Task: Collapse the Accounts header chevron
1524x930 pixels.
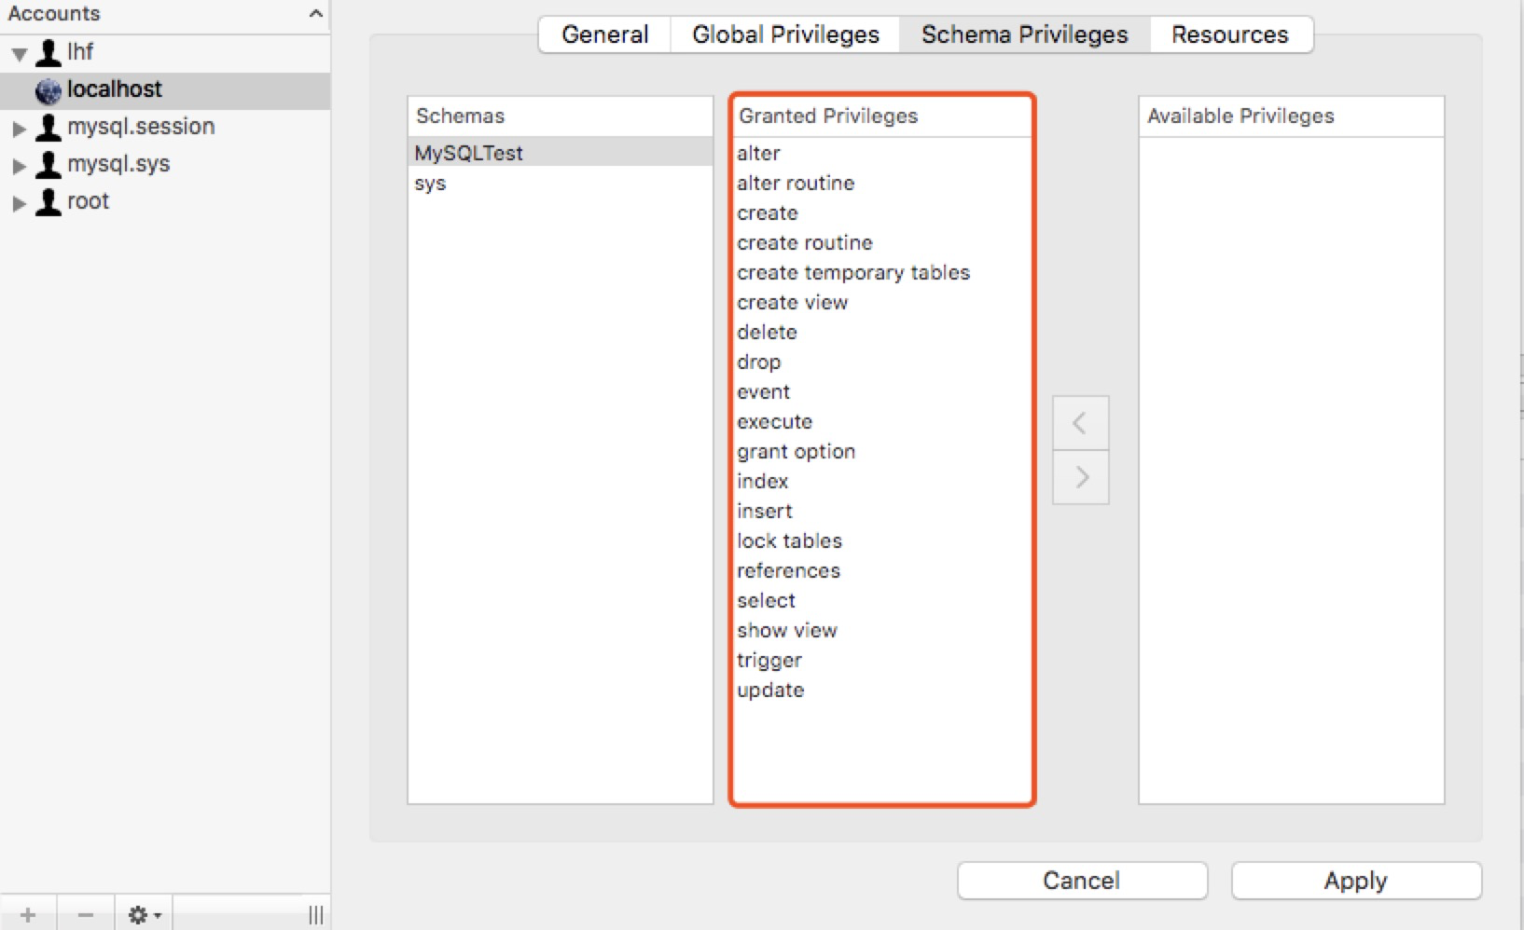Action: coord(315,14)
